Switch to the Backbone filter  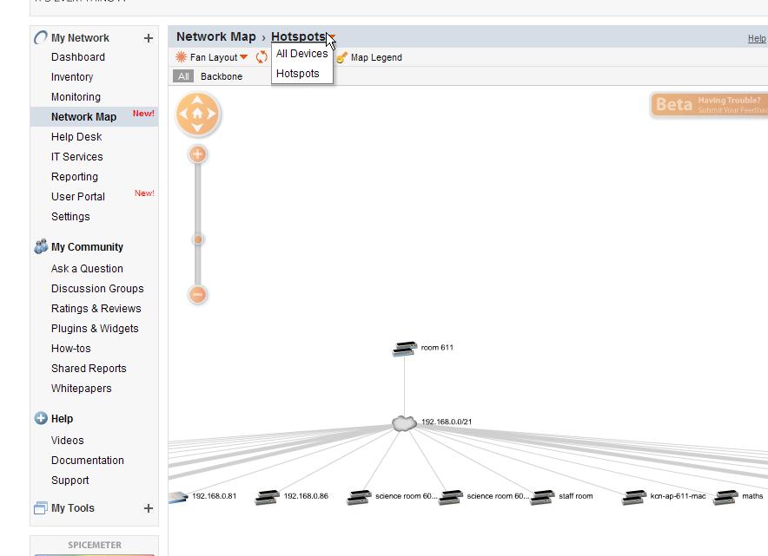(222, 76)
